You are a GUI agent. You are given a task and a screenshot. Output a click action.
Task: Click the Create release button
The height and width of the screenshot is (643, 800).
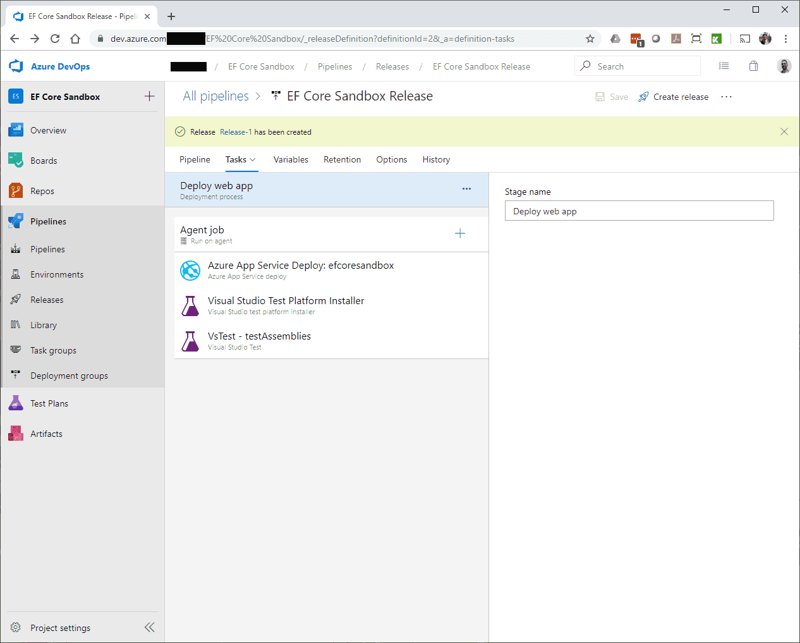(x=674, y=97)
